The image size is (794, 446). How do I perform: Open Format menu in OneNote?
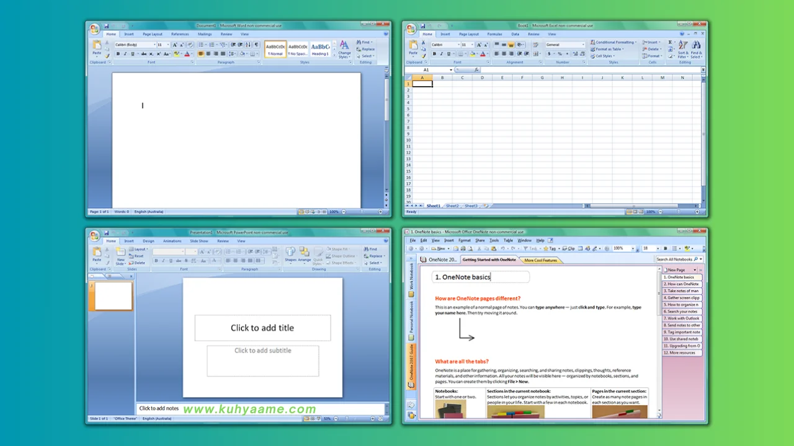(465, 240)
